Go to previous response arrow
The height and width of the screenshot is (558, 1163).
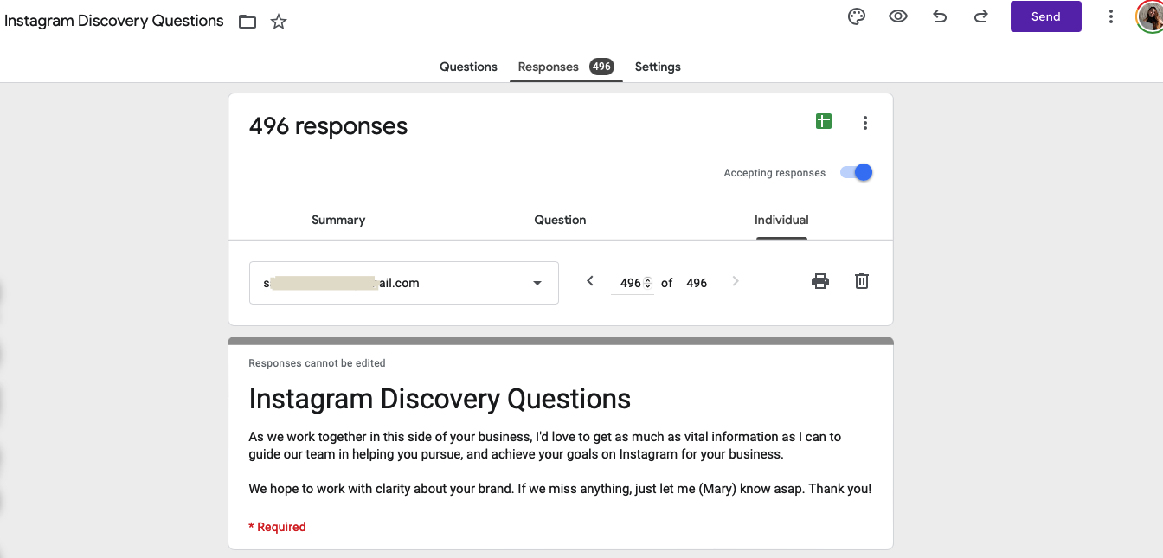[x=590, y=281]
